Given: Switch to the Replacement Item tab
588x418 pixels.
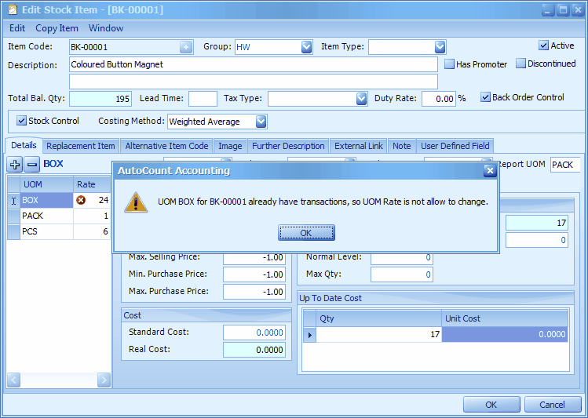Looking at the screenshot, I should (81, 146).
